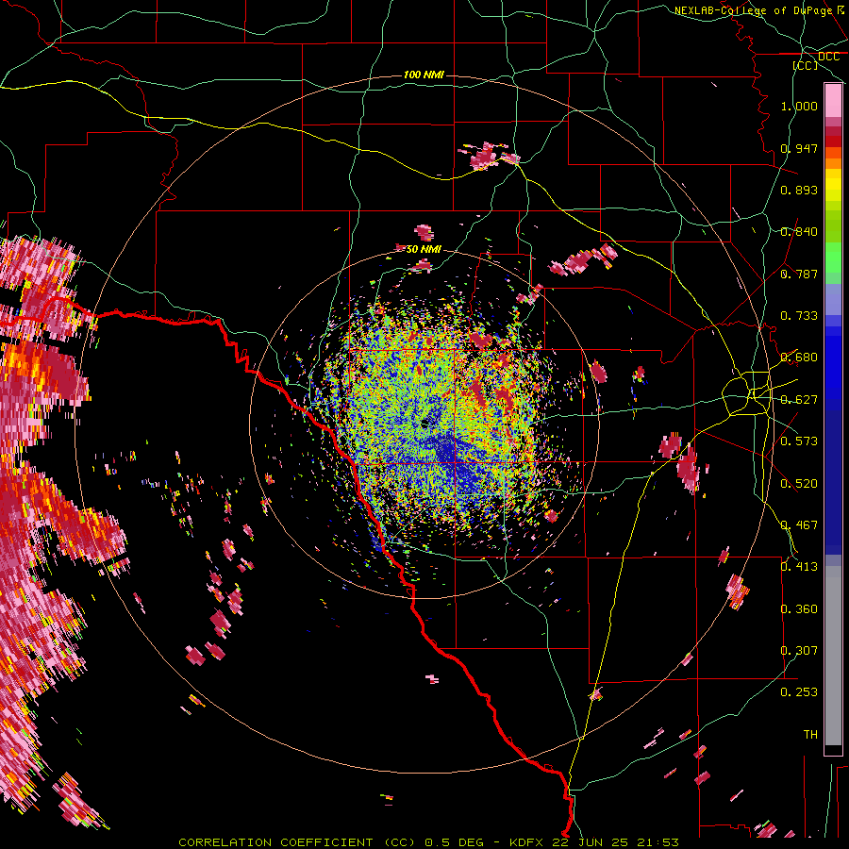
Task: Click the 0.413 scale value
Action: (799, 567)
